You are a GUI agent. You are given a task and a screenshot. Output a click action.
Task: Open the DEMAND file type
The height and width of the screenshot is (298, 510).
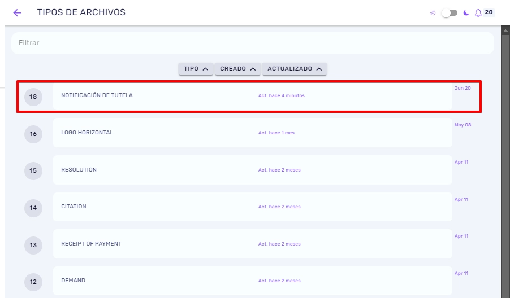tap(252, 281)
